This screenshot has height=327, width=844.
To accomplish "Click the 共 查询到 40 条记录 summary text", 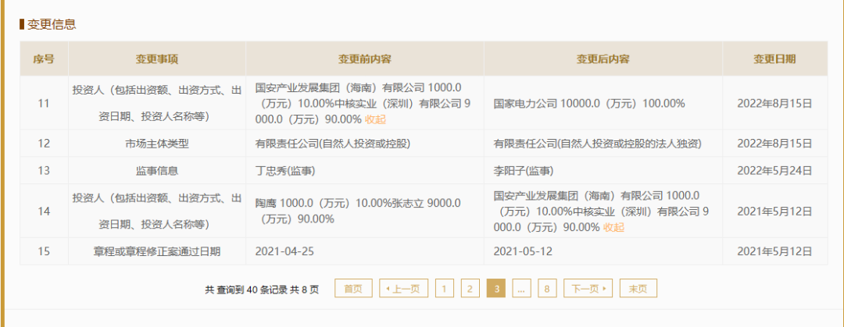I will tap(262, 290).
